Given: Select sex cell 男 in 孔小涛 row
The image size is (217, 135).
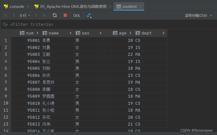Looking at the screenshot, I should coord(89,103).
